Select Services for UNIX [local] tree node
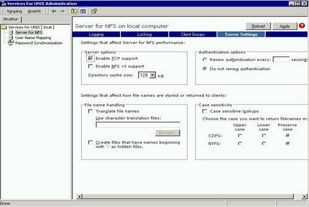309x207 pixels. (31, 27)
